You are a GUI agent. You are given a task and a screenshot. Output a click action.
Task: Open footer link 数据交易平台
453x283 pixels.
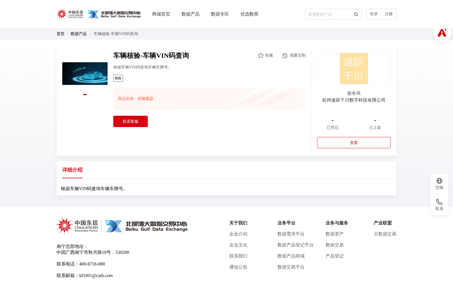[x=291, y=267]
